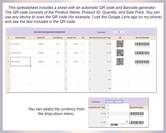Click the barcode labeled 256895
Screen dimensions: 166x133
pyautogui.click(x=142, y=63)
